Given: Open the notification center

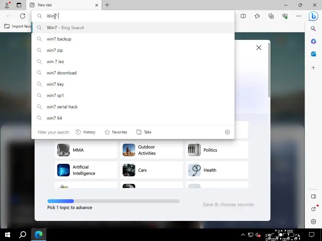Looking at the screenshot, I should 312,235.
